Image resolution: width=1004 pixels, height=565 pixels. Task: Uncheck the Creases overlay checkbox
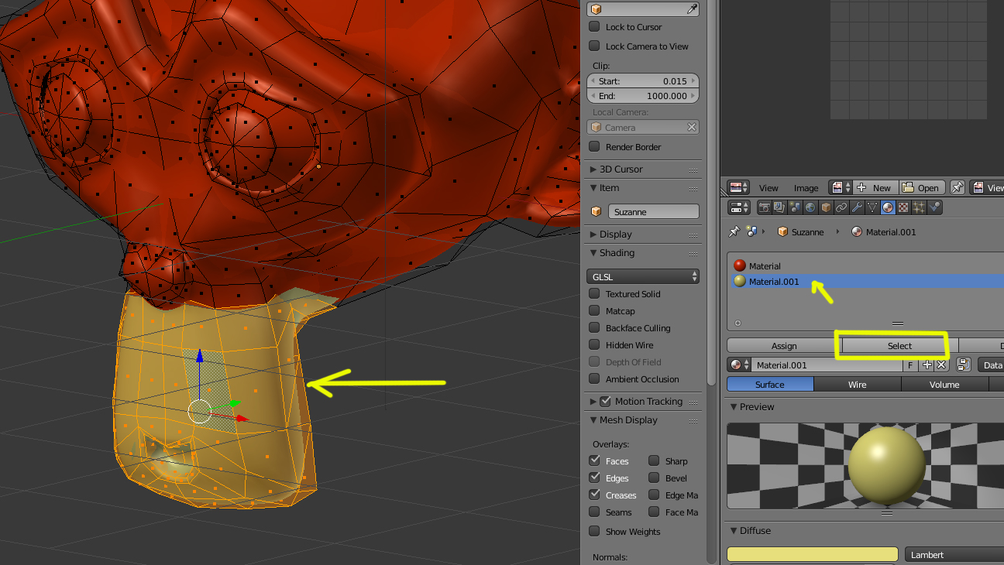click(594, 495)
